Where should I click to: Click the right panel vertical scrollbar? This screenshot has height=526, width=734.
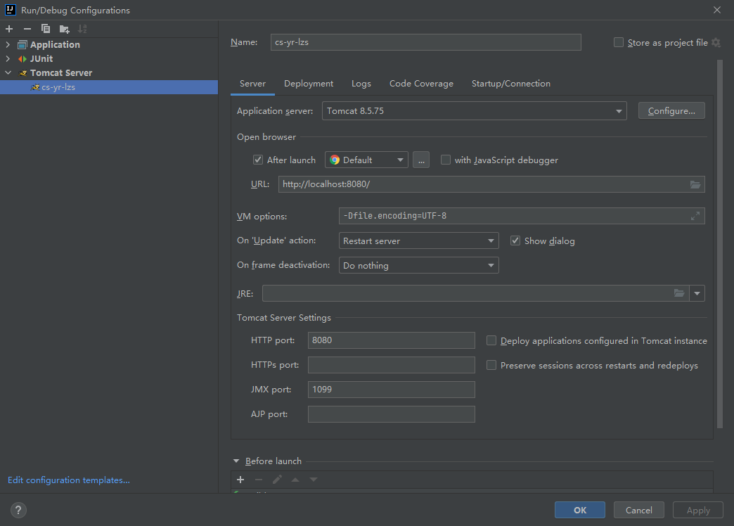[720, 243]
